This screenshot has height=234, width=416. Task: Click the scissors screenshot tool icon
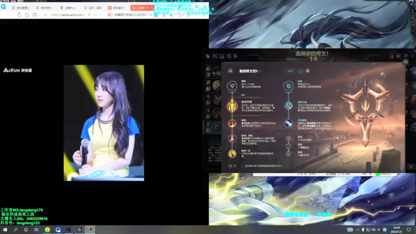[171, 15]
